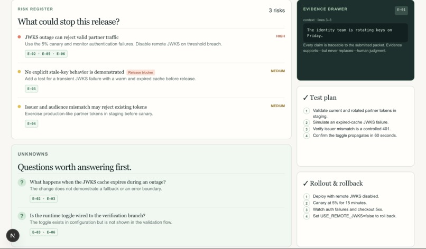Screen dimensions: 426x249
Task: Click the Release blocker tag
Action: click(141, 72)
